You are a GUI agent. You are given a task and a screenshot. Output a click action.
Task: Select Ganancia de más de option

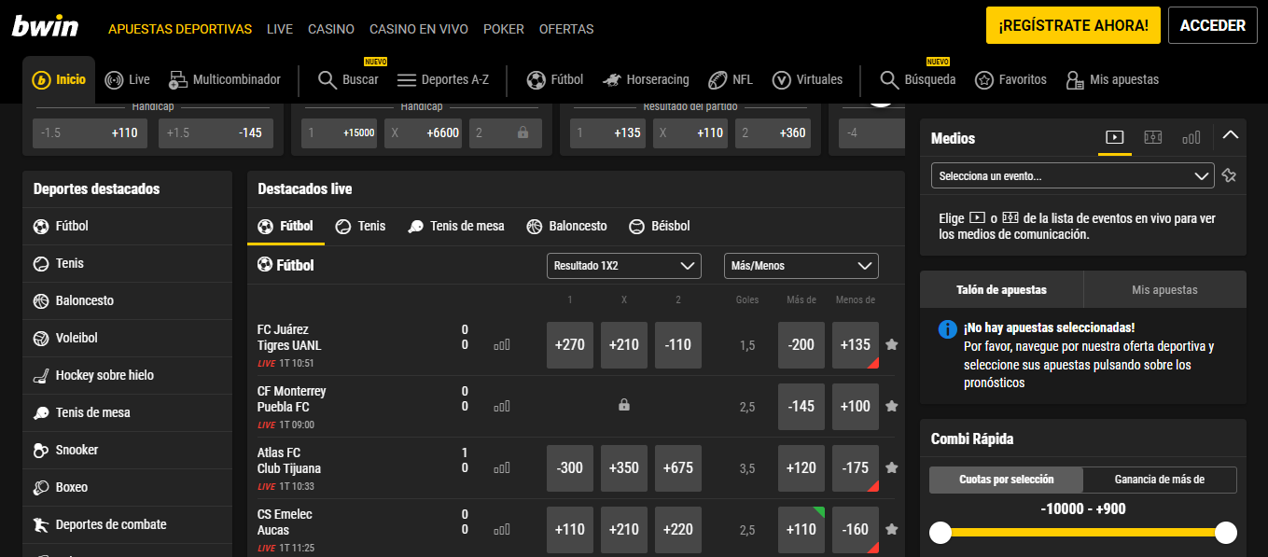pyautogui.click(x=1159, y=480)
